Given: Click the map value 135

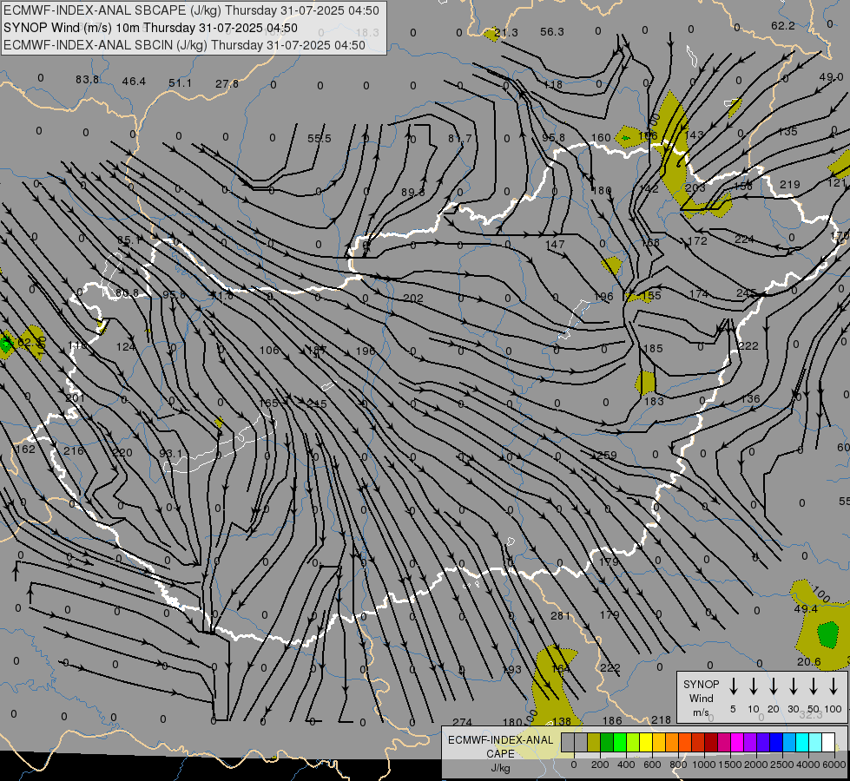Looking at the screenshot, I should coord(787,132).
